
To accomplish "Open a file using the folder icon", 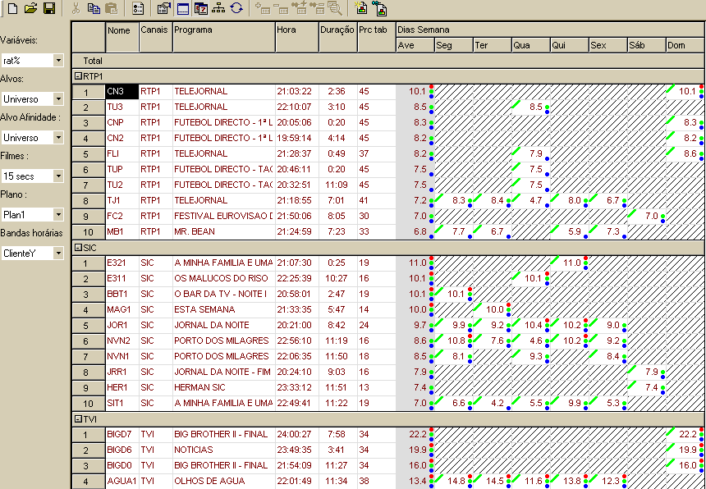I will click(x=30, y=8).
